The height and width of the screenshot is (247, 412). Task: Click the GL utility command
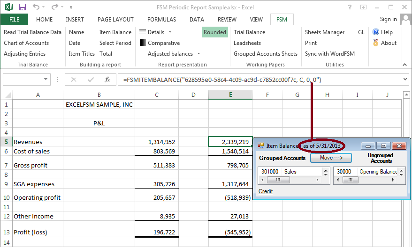[x=361, y=32]
